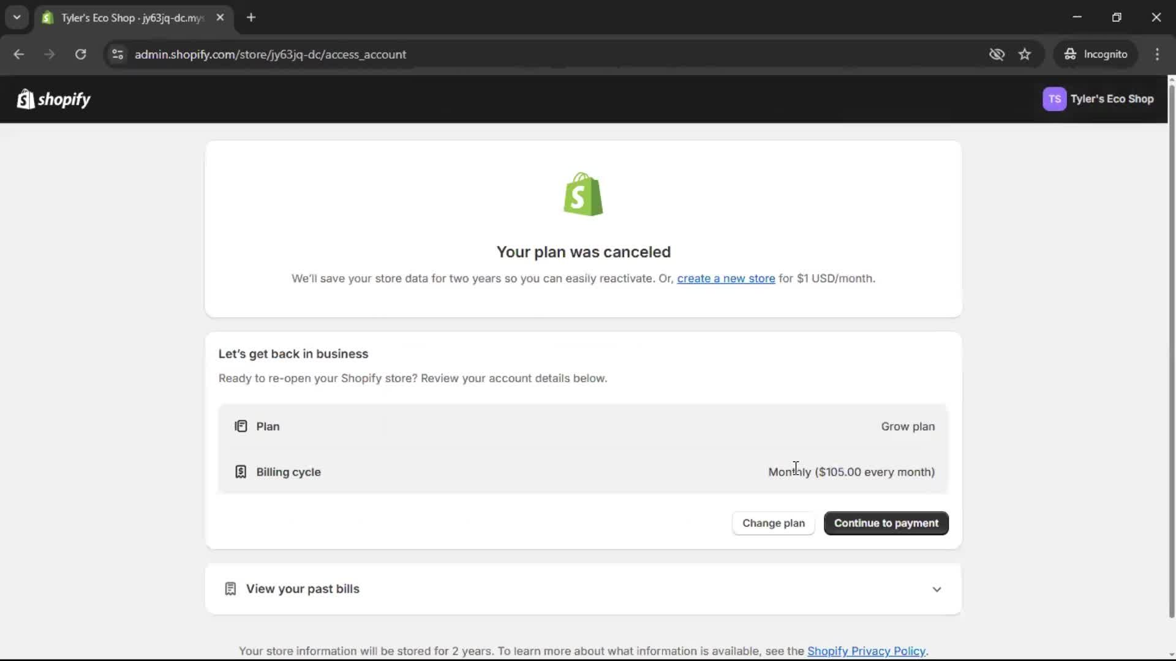Follow the create a new store link
Viewport: 1176px width, 661px height.
click(726, 278)
